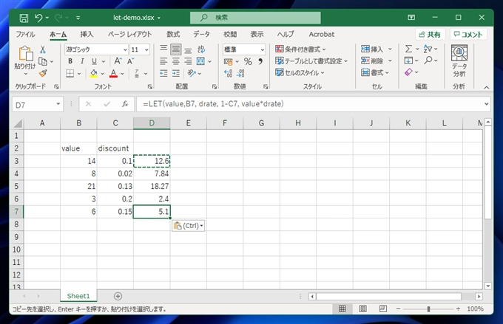Click the Merge and Center icon

coord(200,61)
